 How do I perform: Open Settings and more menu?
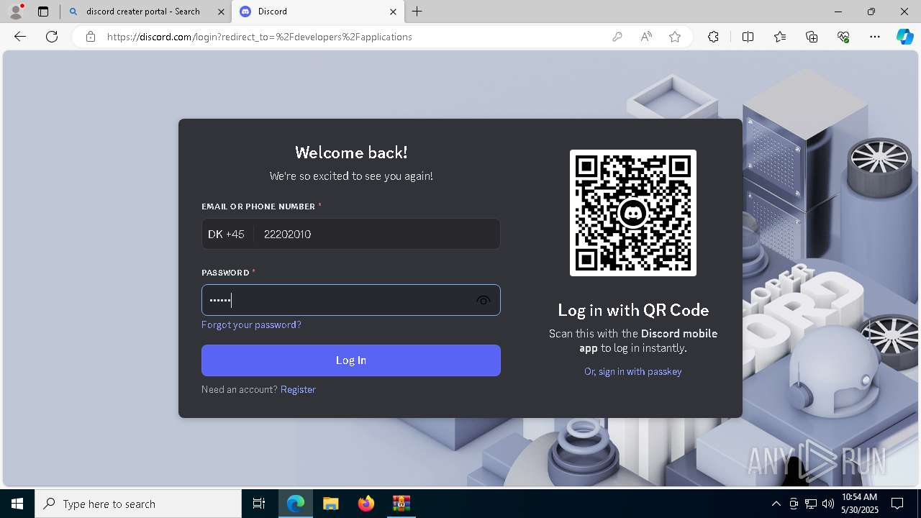pyautogui.click(x=875, y=37)
